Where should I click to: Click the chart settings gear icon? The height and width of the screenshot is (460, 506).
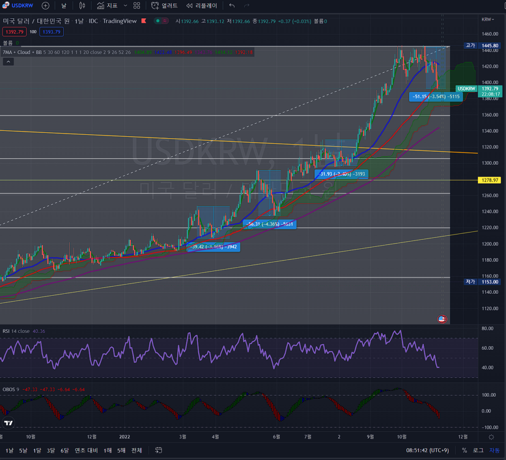click(x=491, y=437)
